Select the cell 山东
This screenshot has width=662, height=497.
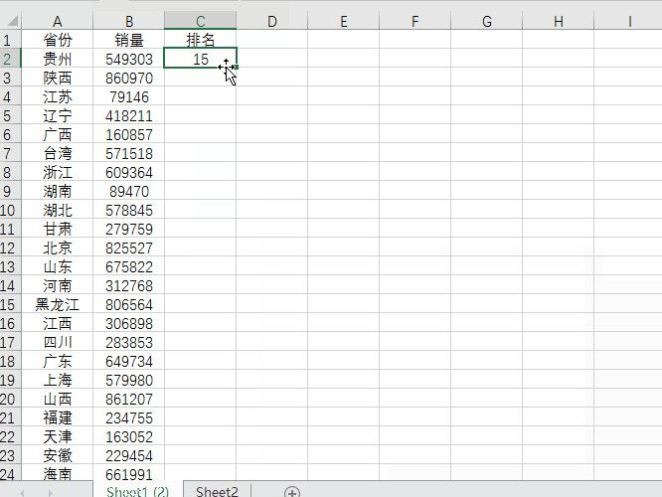click(58, 266)
